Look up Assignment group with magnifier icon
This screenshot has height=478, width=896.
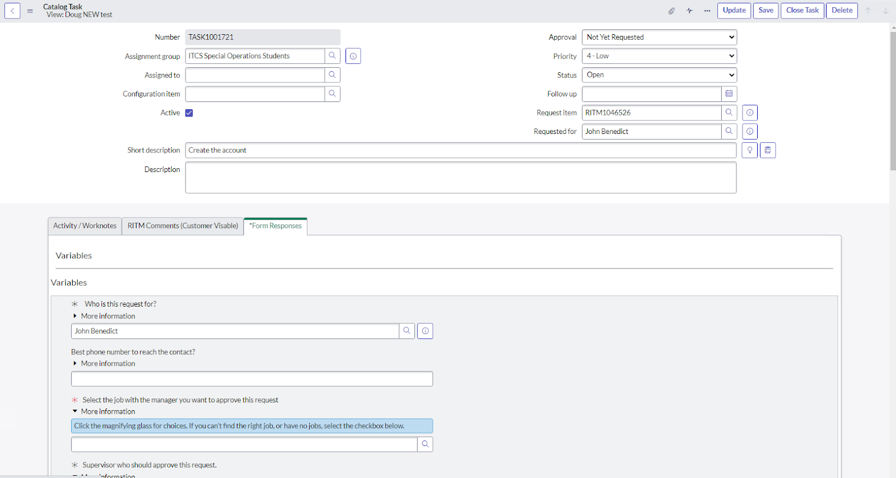click(332, 56)
